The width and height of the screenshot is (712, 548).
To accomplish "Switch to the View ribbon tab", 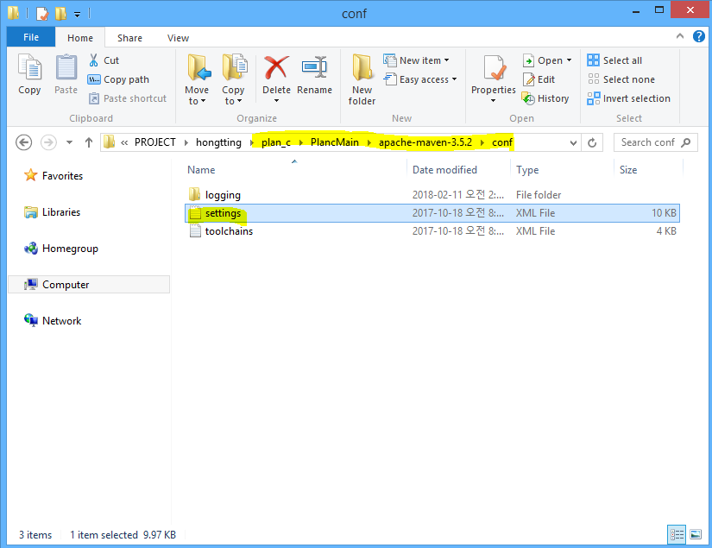I will pos(178,38).
